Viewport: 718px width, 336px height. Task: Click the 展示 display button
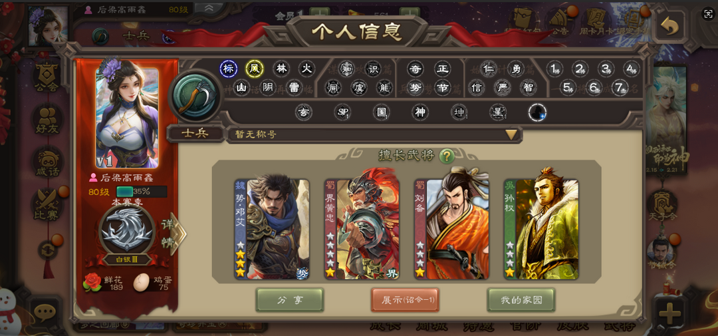tap(406, 300)
